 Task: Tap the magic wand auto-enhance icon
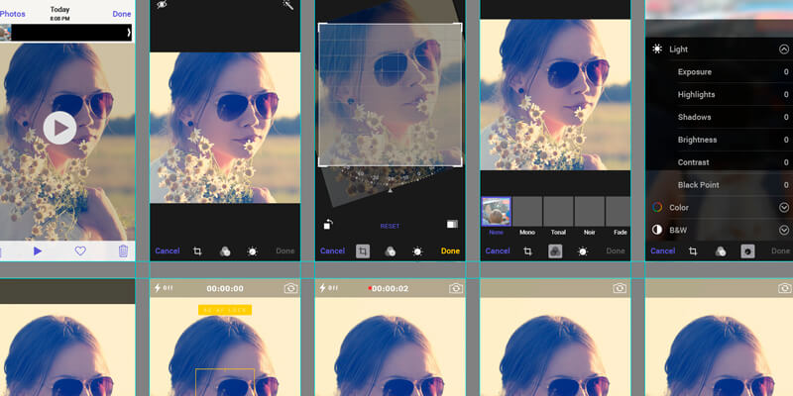[287, 6]
